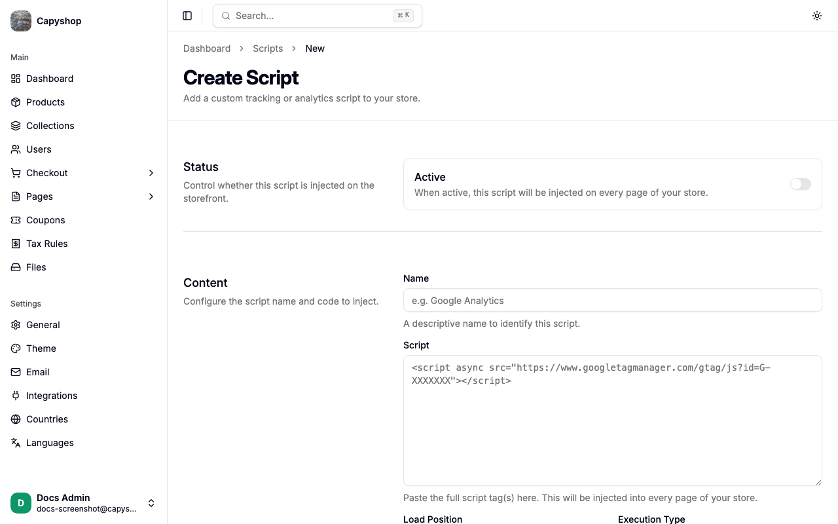Open General settings
This screenshot has height=524, width=838.
click(84, 325)
